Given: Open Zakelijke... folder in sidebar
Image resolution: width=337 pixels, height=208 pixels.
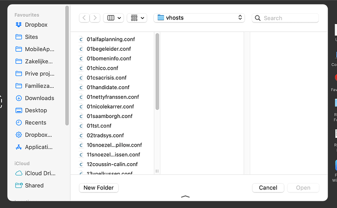Looking at the screenshot, I should click(34, 61).
